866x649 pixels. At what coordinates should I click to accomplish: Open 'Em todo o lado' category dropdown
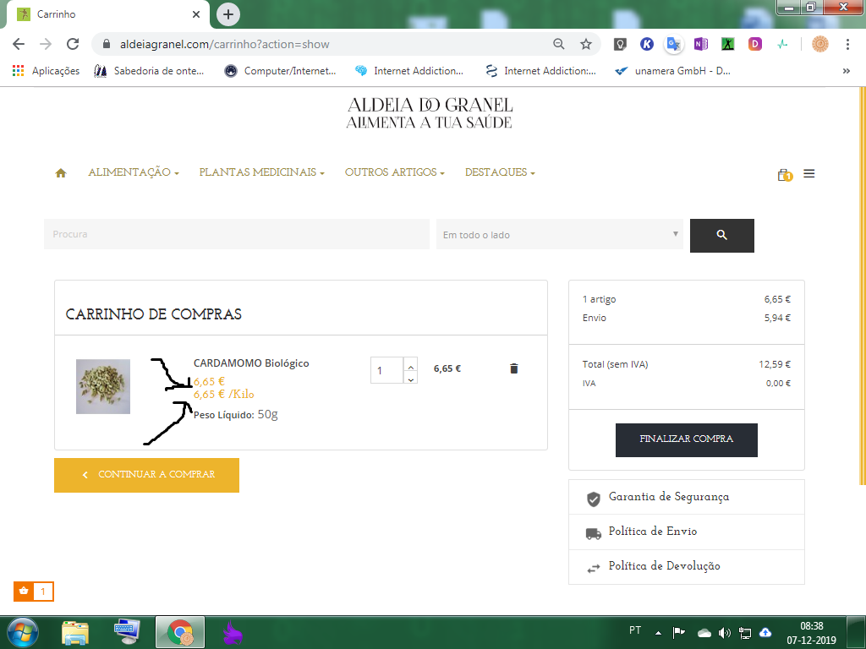560,235
